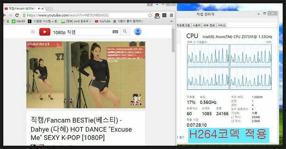This screenshot has height=149, width=286.
Task: Open the YouTube guide hamburger menu
Action: pos(33,32)
